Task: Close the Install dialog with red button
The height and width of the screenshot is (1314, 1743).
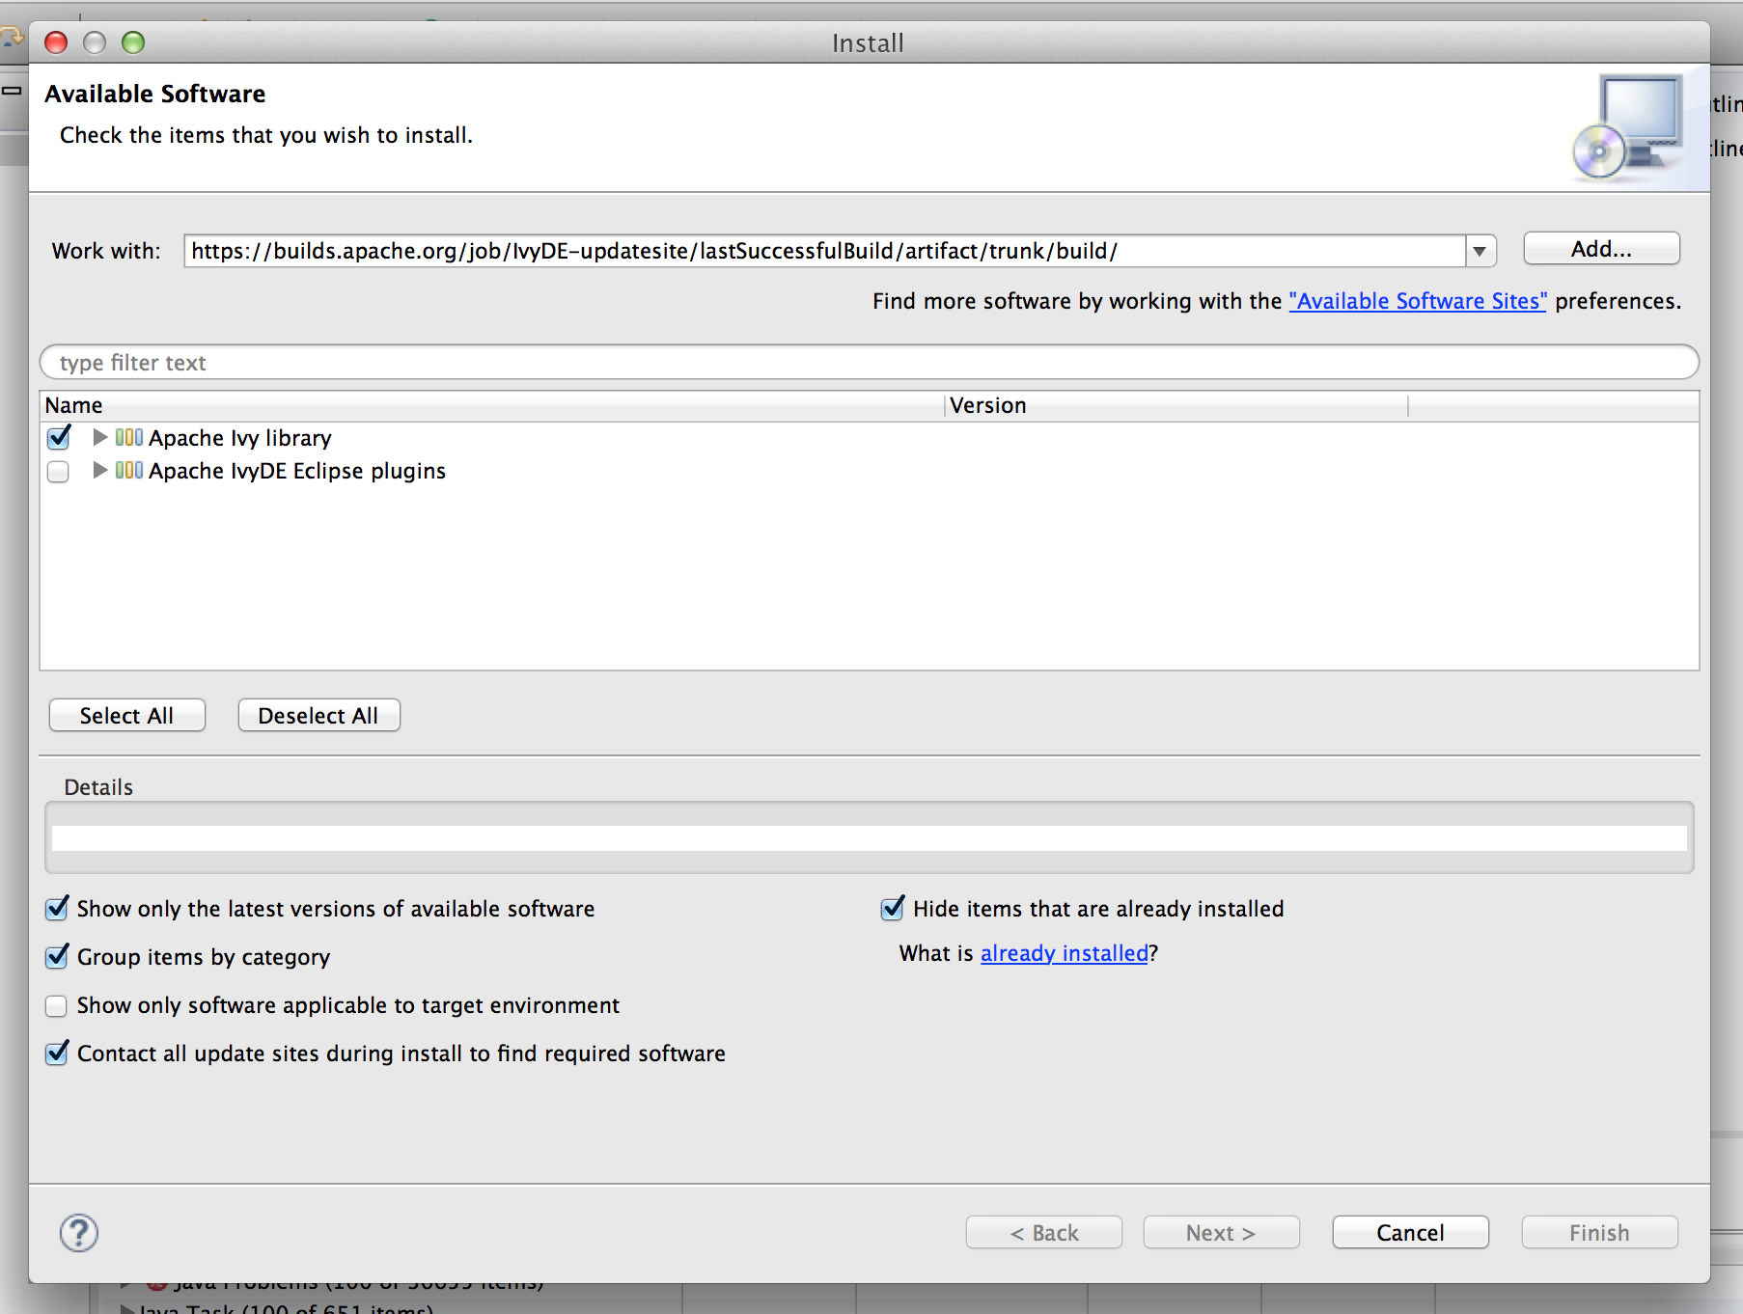Action: click(56, 42)
